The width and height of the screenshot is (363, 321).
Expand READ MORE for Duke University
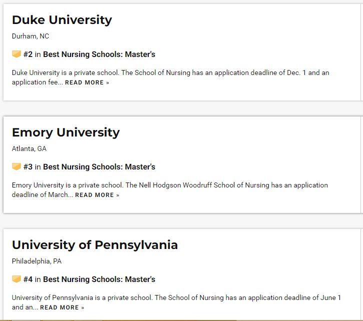point(87,82)
